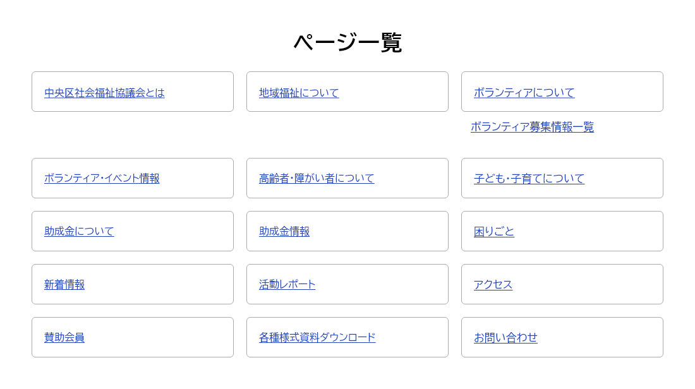Click the 子ども・子育てについて link
Screen dimensions: 695x389
coord(529,179)
